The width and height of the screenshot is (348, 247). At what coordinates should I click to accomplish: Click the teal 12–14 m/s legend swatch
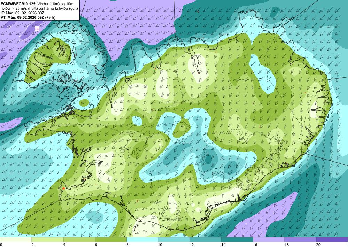point(206,239)
